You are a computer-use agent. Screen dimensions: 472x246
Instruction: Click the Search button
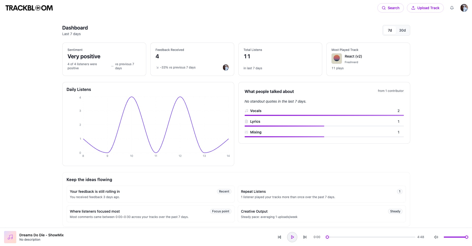click(390, 8)
